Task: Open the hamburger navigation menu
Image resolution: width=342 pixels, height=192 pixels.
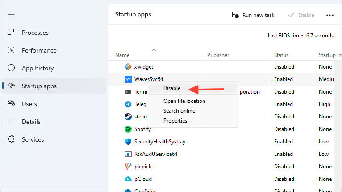Action: tap(11, 14)
